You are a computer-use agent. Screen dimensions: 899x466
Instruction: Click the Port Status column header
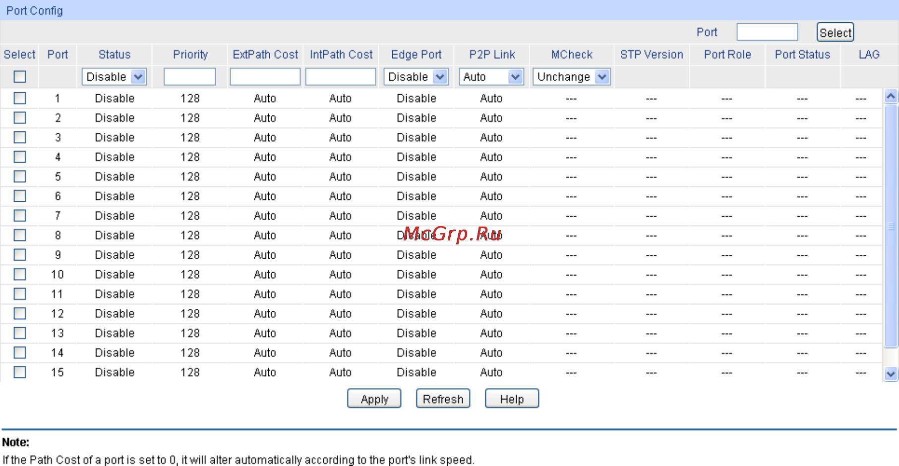(802, 55)
